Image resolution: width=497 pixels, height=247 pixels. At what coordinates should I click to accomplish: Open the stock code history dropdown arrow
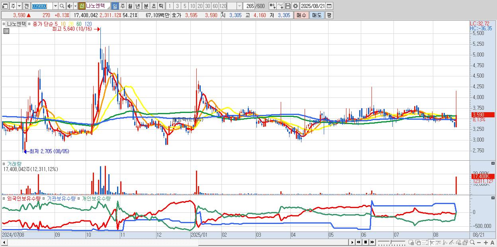click(55, 6)
